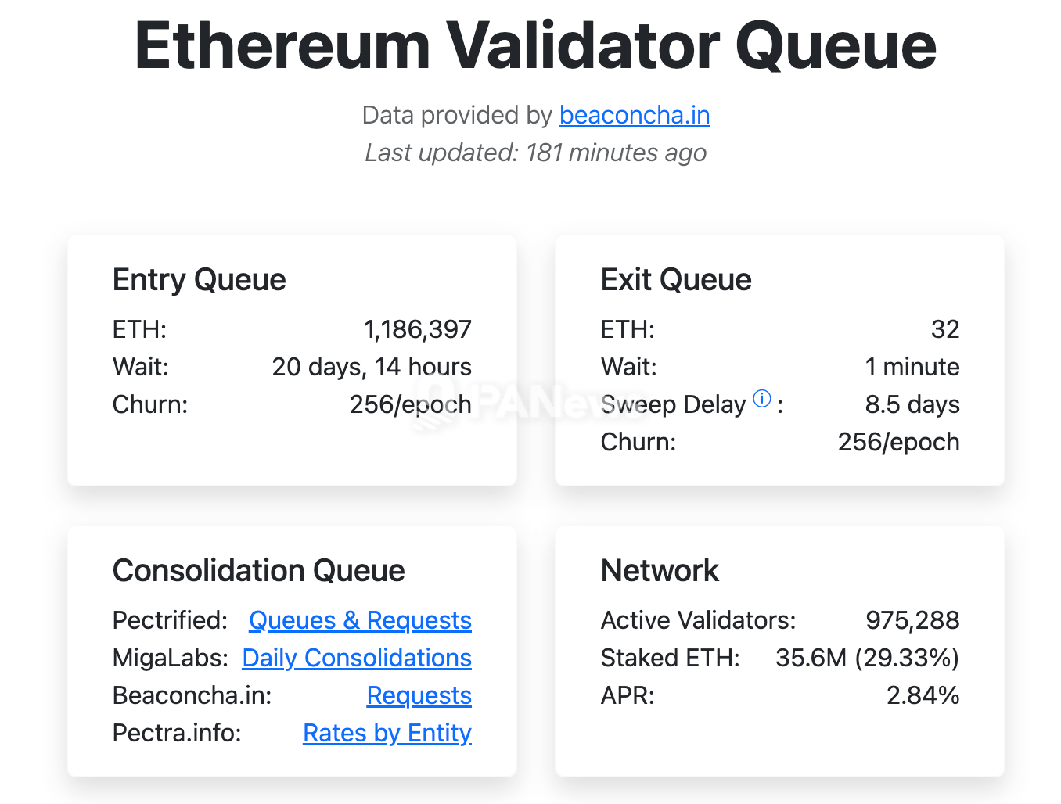The image size is (1061, 804).
Task: Click the Last updated timestamp text
Action: click(534, 153)
